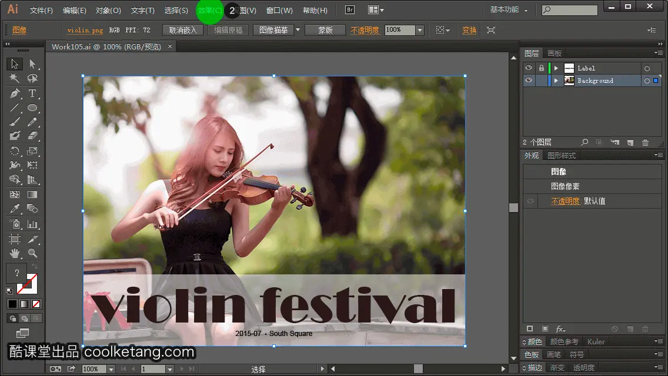Expand the Label layer contents

click(556, 68)
